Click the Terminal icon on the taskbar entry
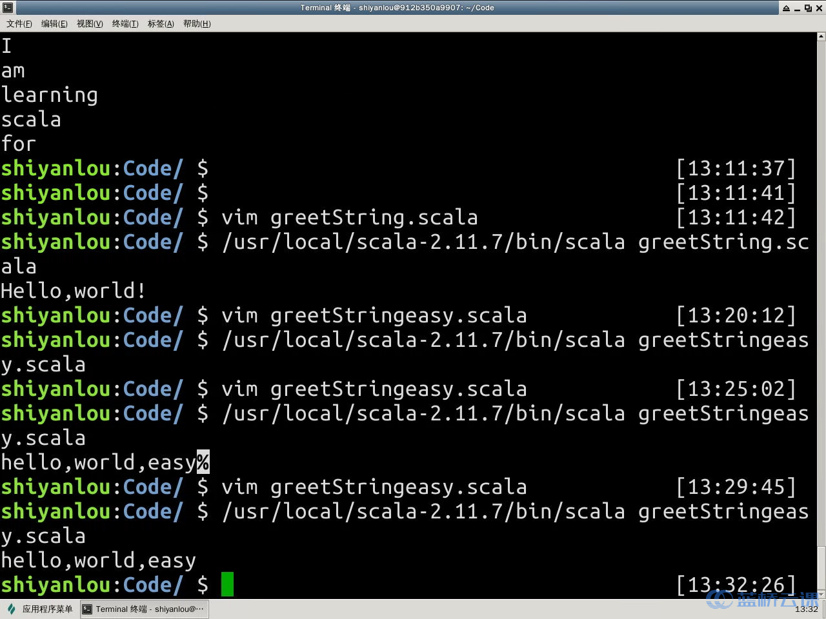 (x=86, y=609)
